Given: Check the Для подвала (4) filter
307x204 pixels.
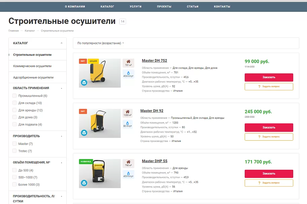Looking at the screenshot, I should pos(14,124).
